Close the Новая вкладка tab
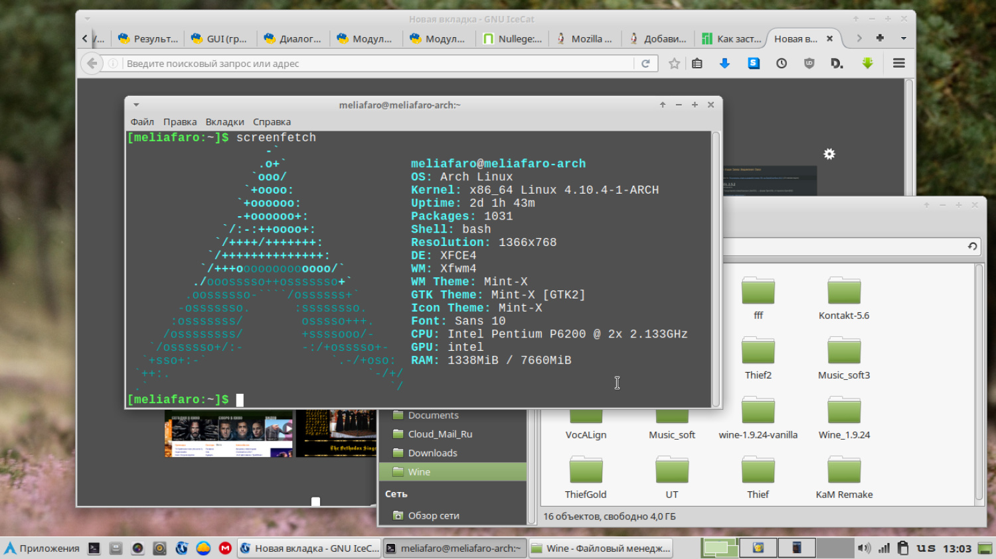 coord(829,38)
